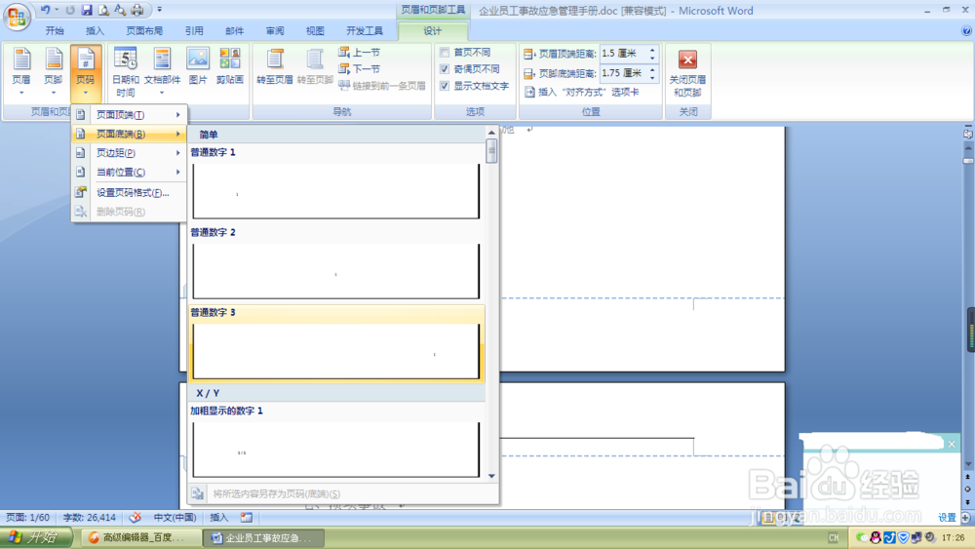Open the 邮件 (Mailings) tab
This screenshot has width=975, height=549.
click(234, 30)
